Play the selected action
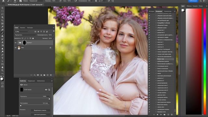The width and height of the screenshot is (208, 117). (161, 114)
